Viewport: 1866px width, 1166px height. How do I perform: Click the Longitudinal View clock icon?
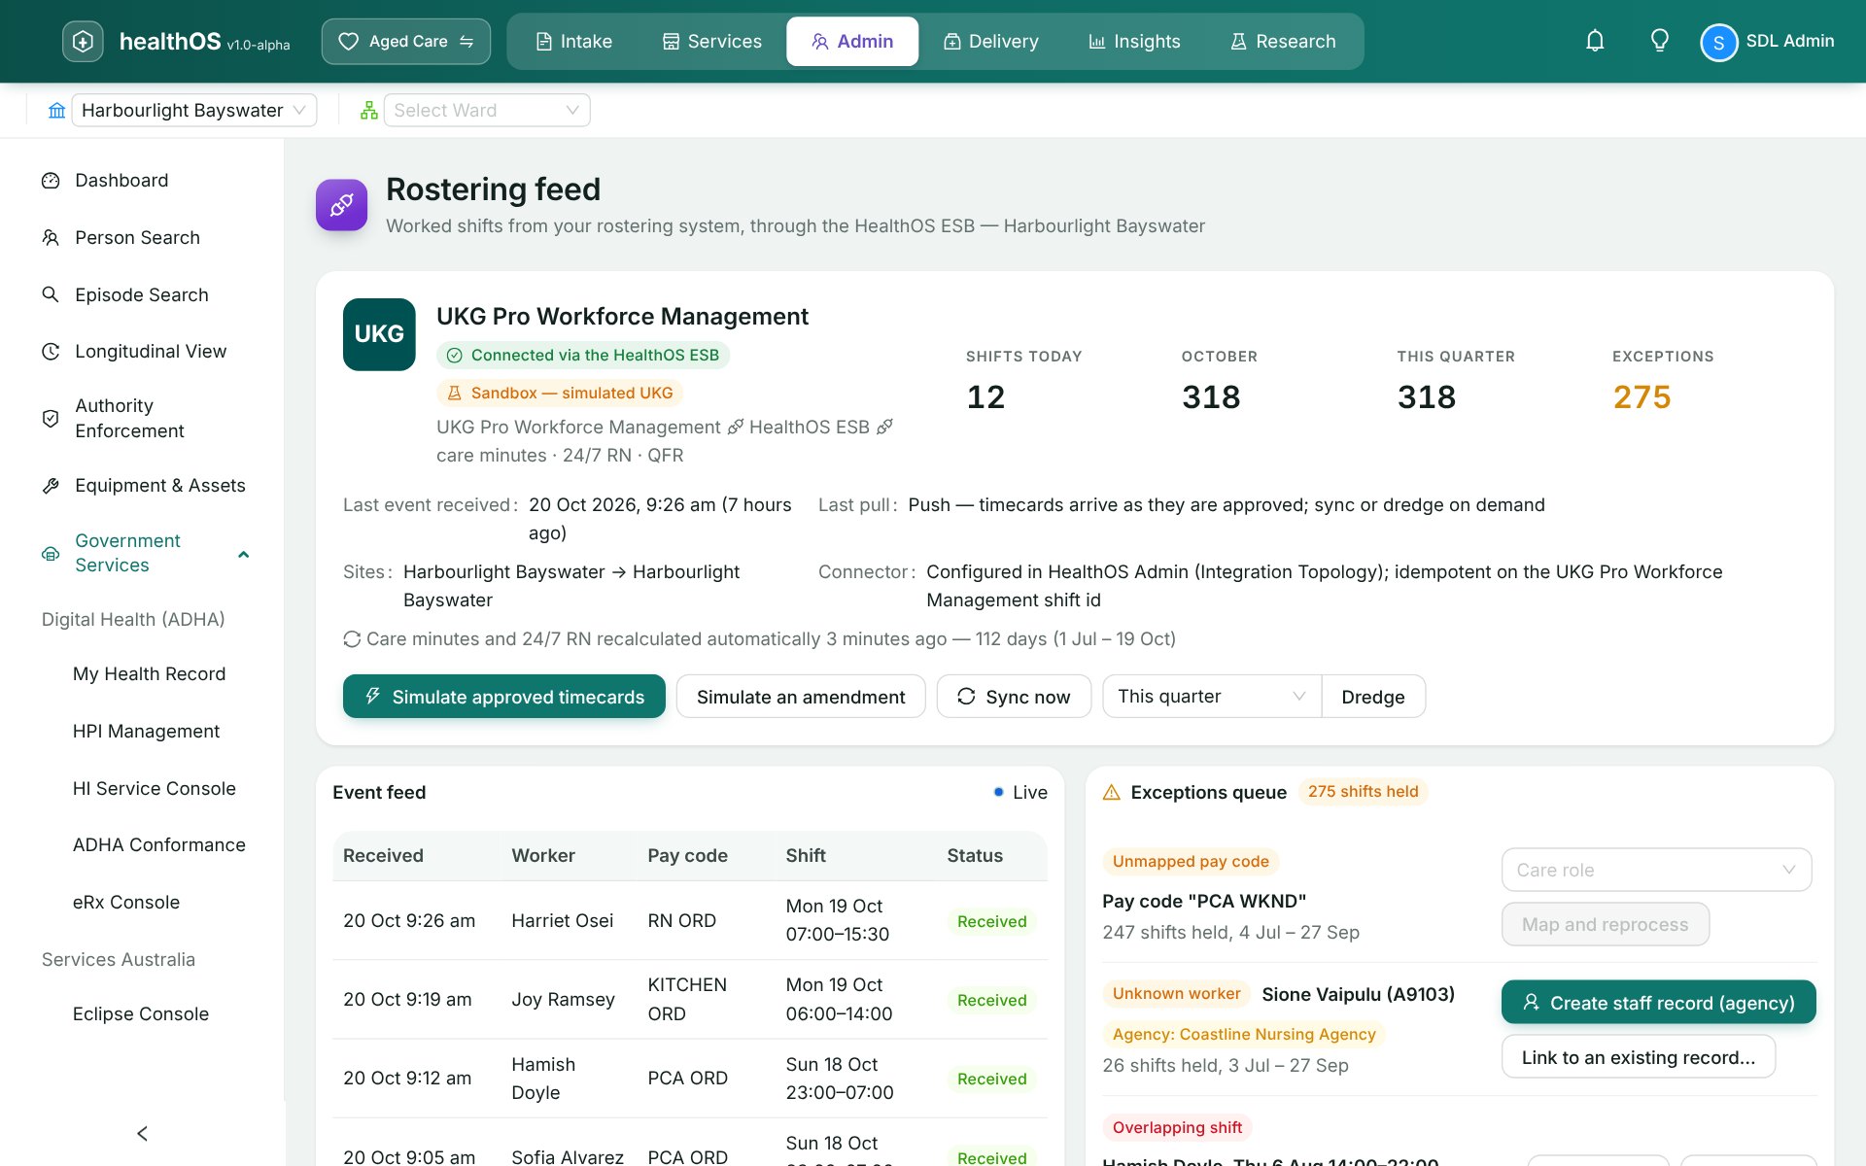point(51,351)
